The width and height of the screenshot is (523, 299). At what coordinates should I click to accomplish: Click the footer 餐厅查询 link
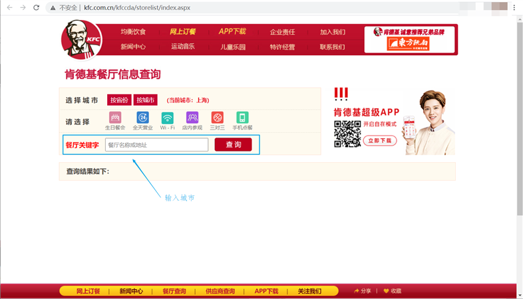[174, 291]
